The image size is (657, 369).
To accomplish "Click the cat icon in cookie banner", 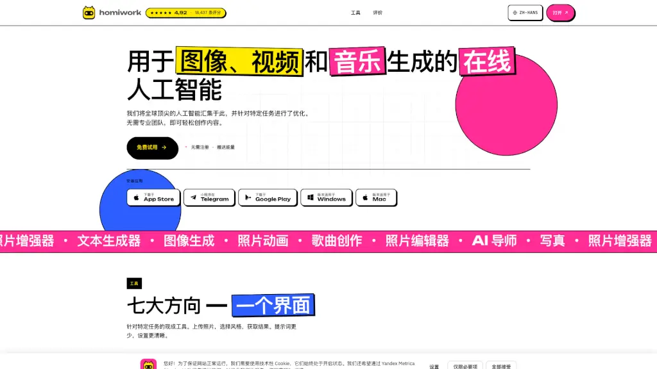I will [148, 364].
